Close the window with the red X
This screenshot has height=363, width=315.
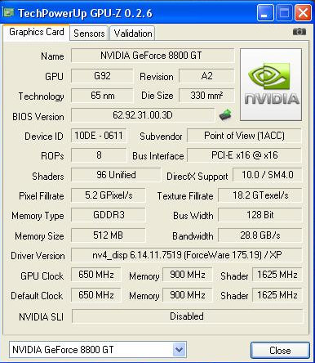(x=303, y=12)
